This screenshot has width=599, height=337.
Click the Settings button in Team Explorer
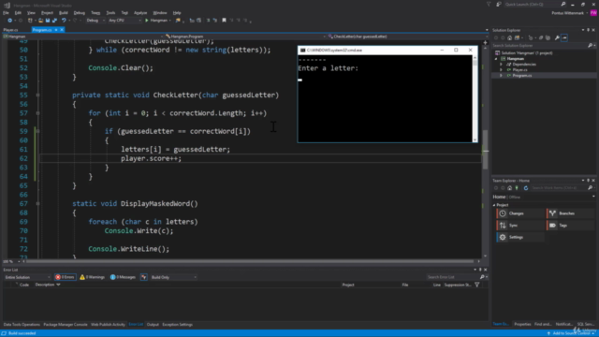pyautogui.click(x=520, y=237)
